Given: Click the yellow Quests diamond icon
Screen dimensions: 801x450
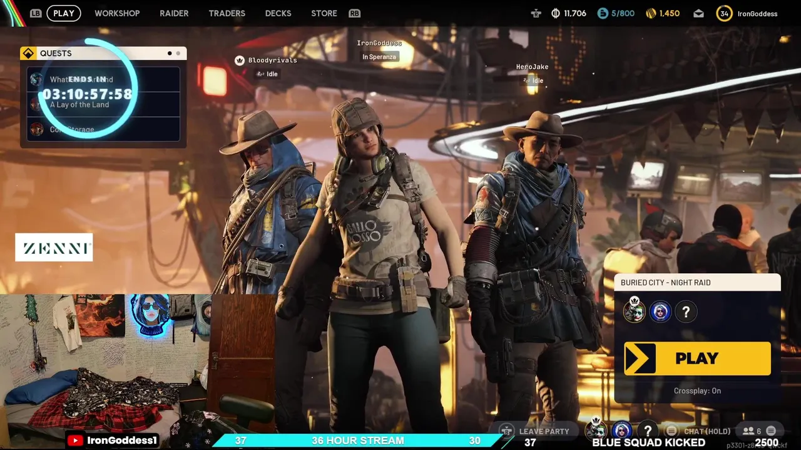Looking at the screenshot, I should coord(28,53).
